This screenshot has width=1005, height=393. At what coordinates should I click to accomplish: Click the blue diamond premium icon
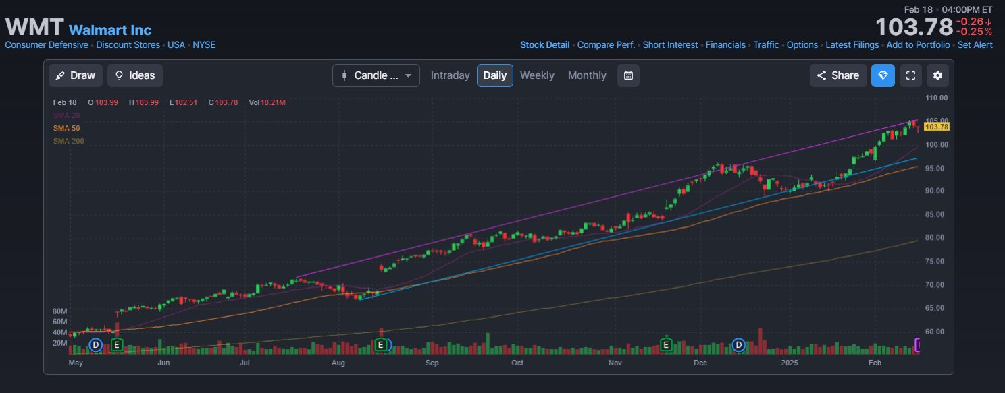point(883,75)
